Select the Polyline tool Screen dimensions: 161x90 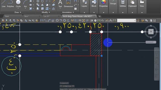(10, 4)
